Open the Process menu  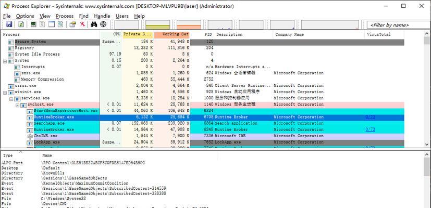pyautogui.click(x=65, y=16)
